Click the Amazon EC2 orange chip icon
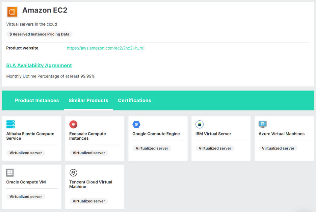Screen dimensions: 316x212 point(12,12)
